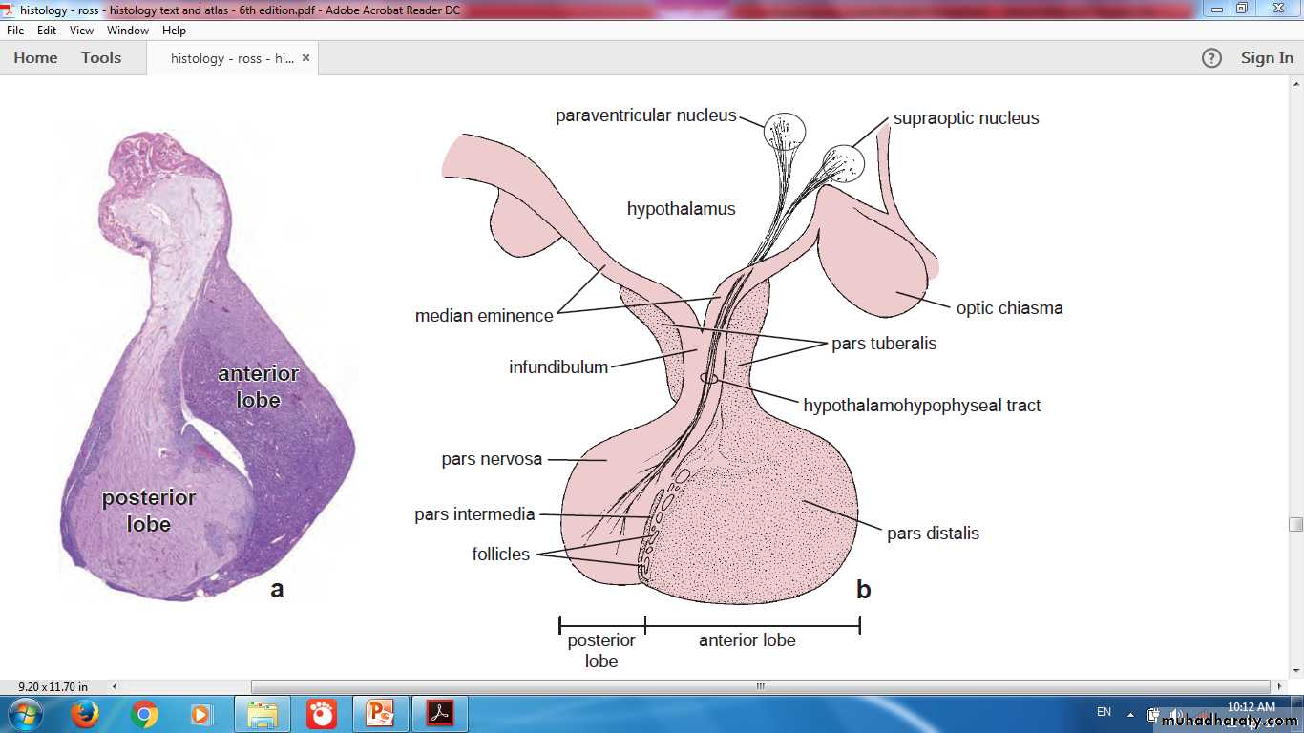Click the horizontal scrollbar right arrow
The height and width of the screenshot is (733, 1304).
point(1279,686)
